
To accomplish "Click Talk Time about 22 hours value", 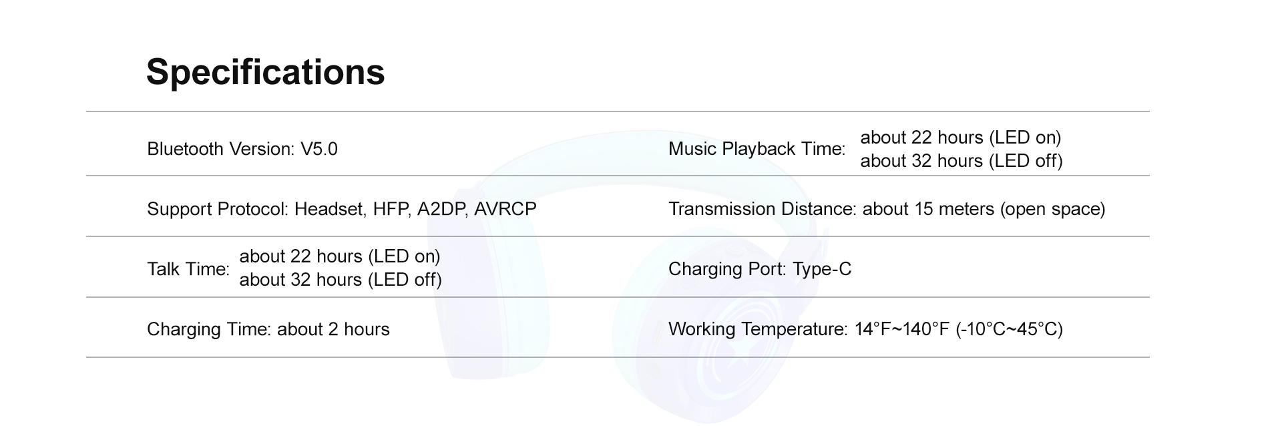I will (x=340, y=256).
